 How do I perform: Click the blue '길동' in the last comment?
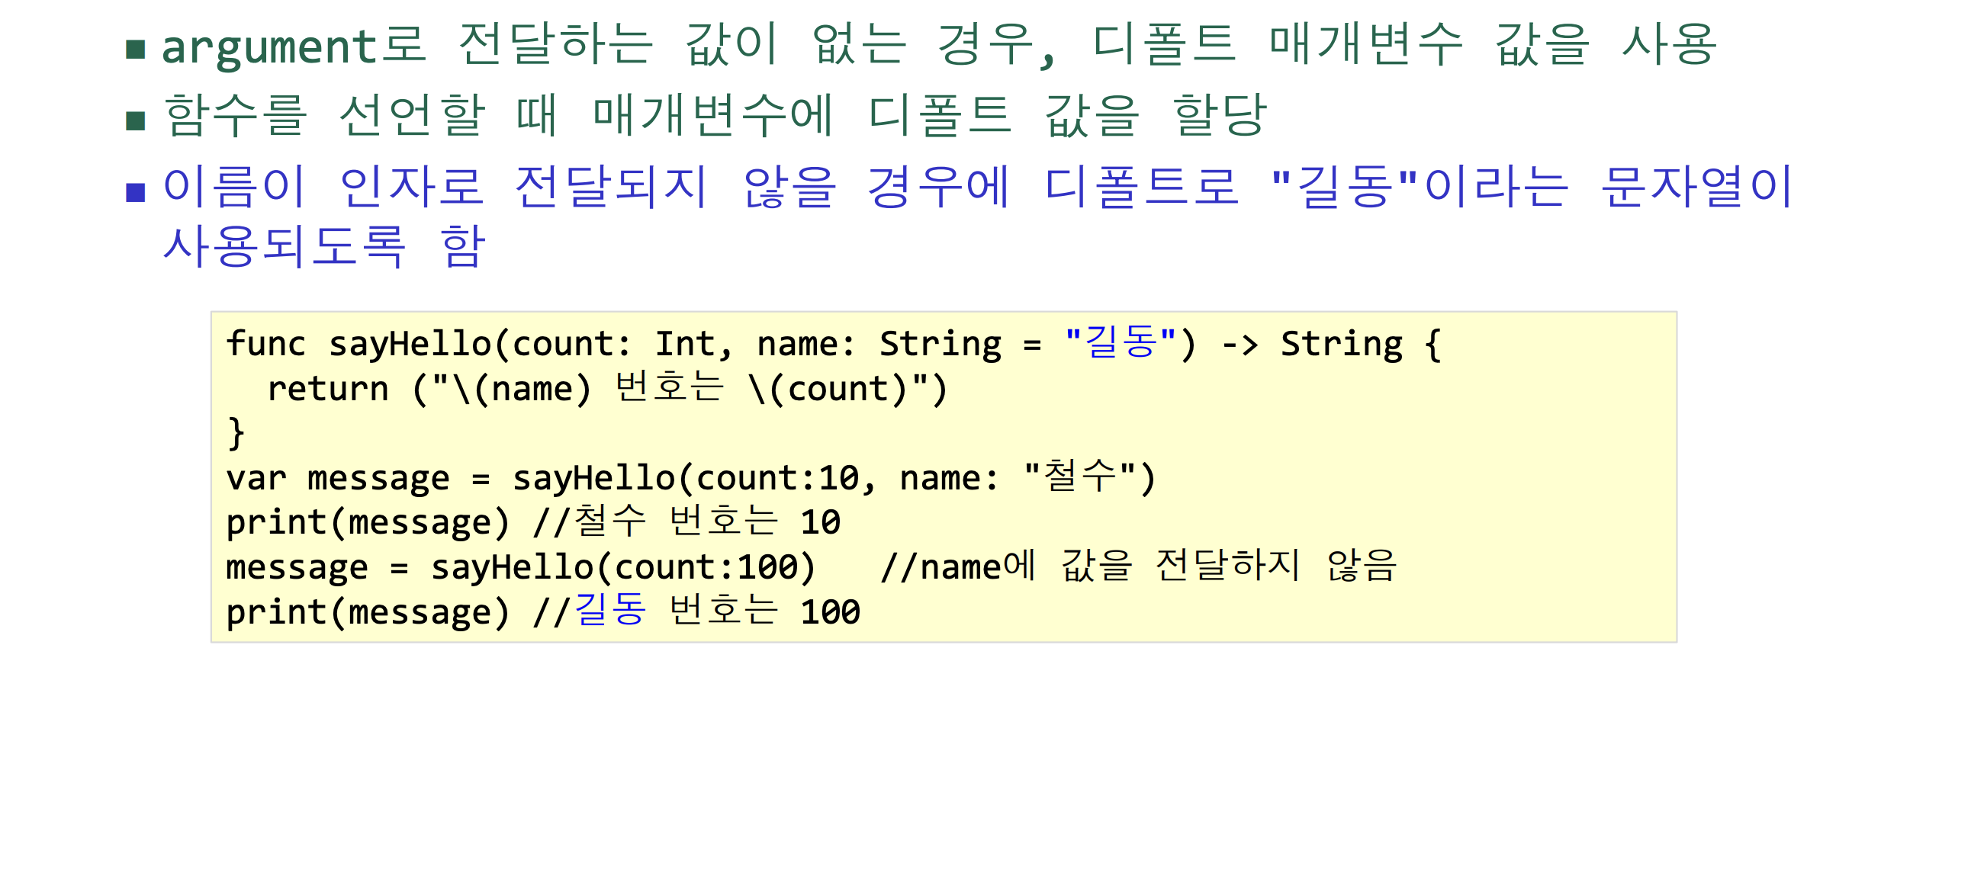(x=609, y=611)
